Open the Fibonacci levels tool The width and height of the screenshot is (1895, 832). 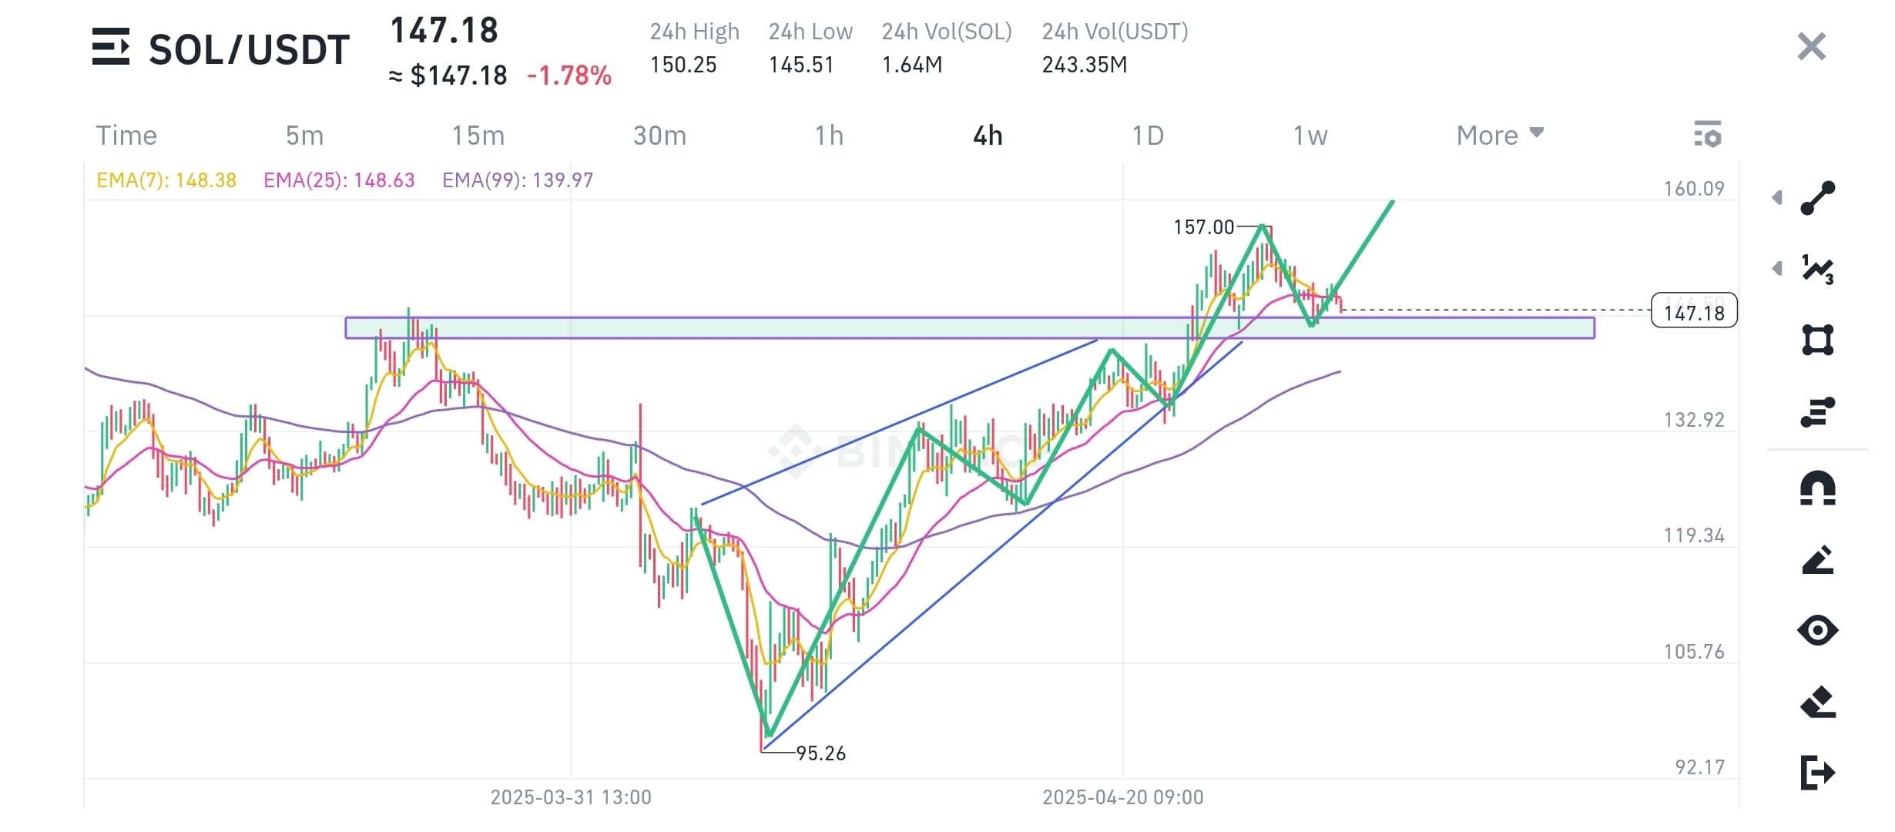click(1818, 411)
